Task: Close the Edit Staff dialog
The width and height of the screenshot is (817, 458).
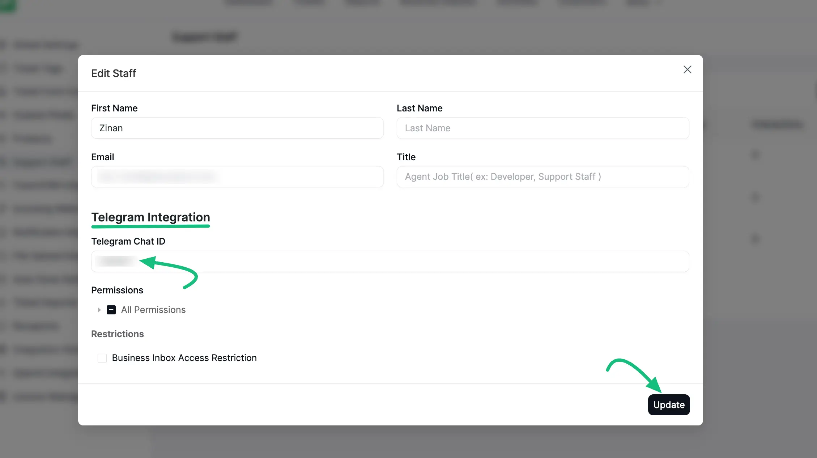Action: click(x=687, y=70)
